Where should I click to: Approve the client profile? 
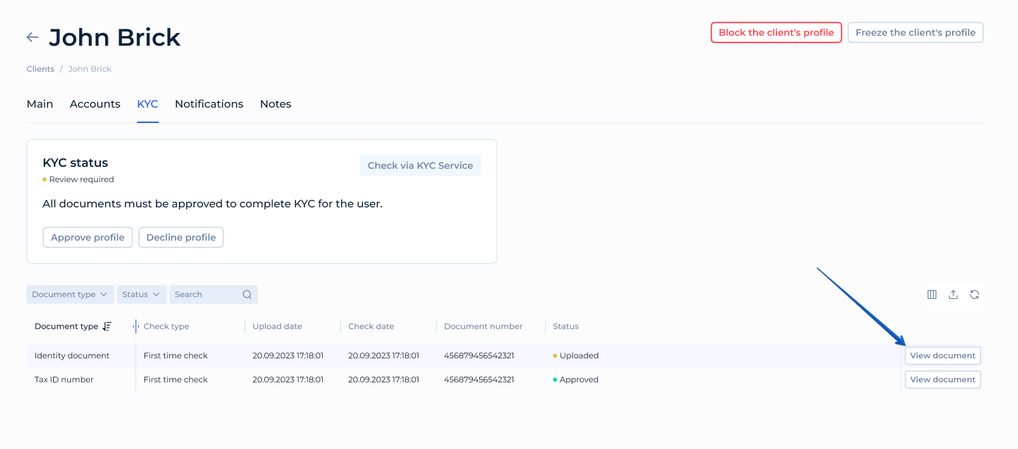tap(87, 237)
